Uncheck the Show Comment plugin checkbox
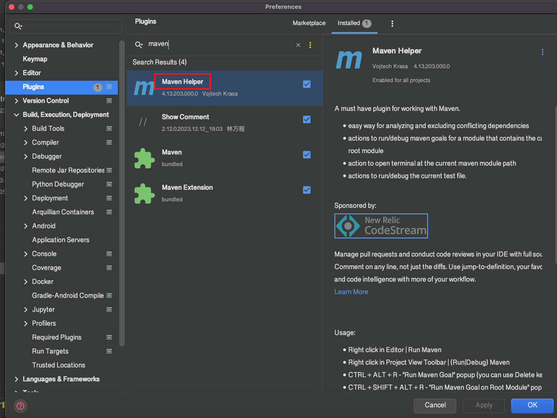 click(x=307, y=119)
